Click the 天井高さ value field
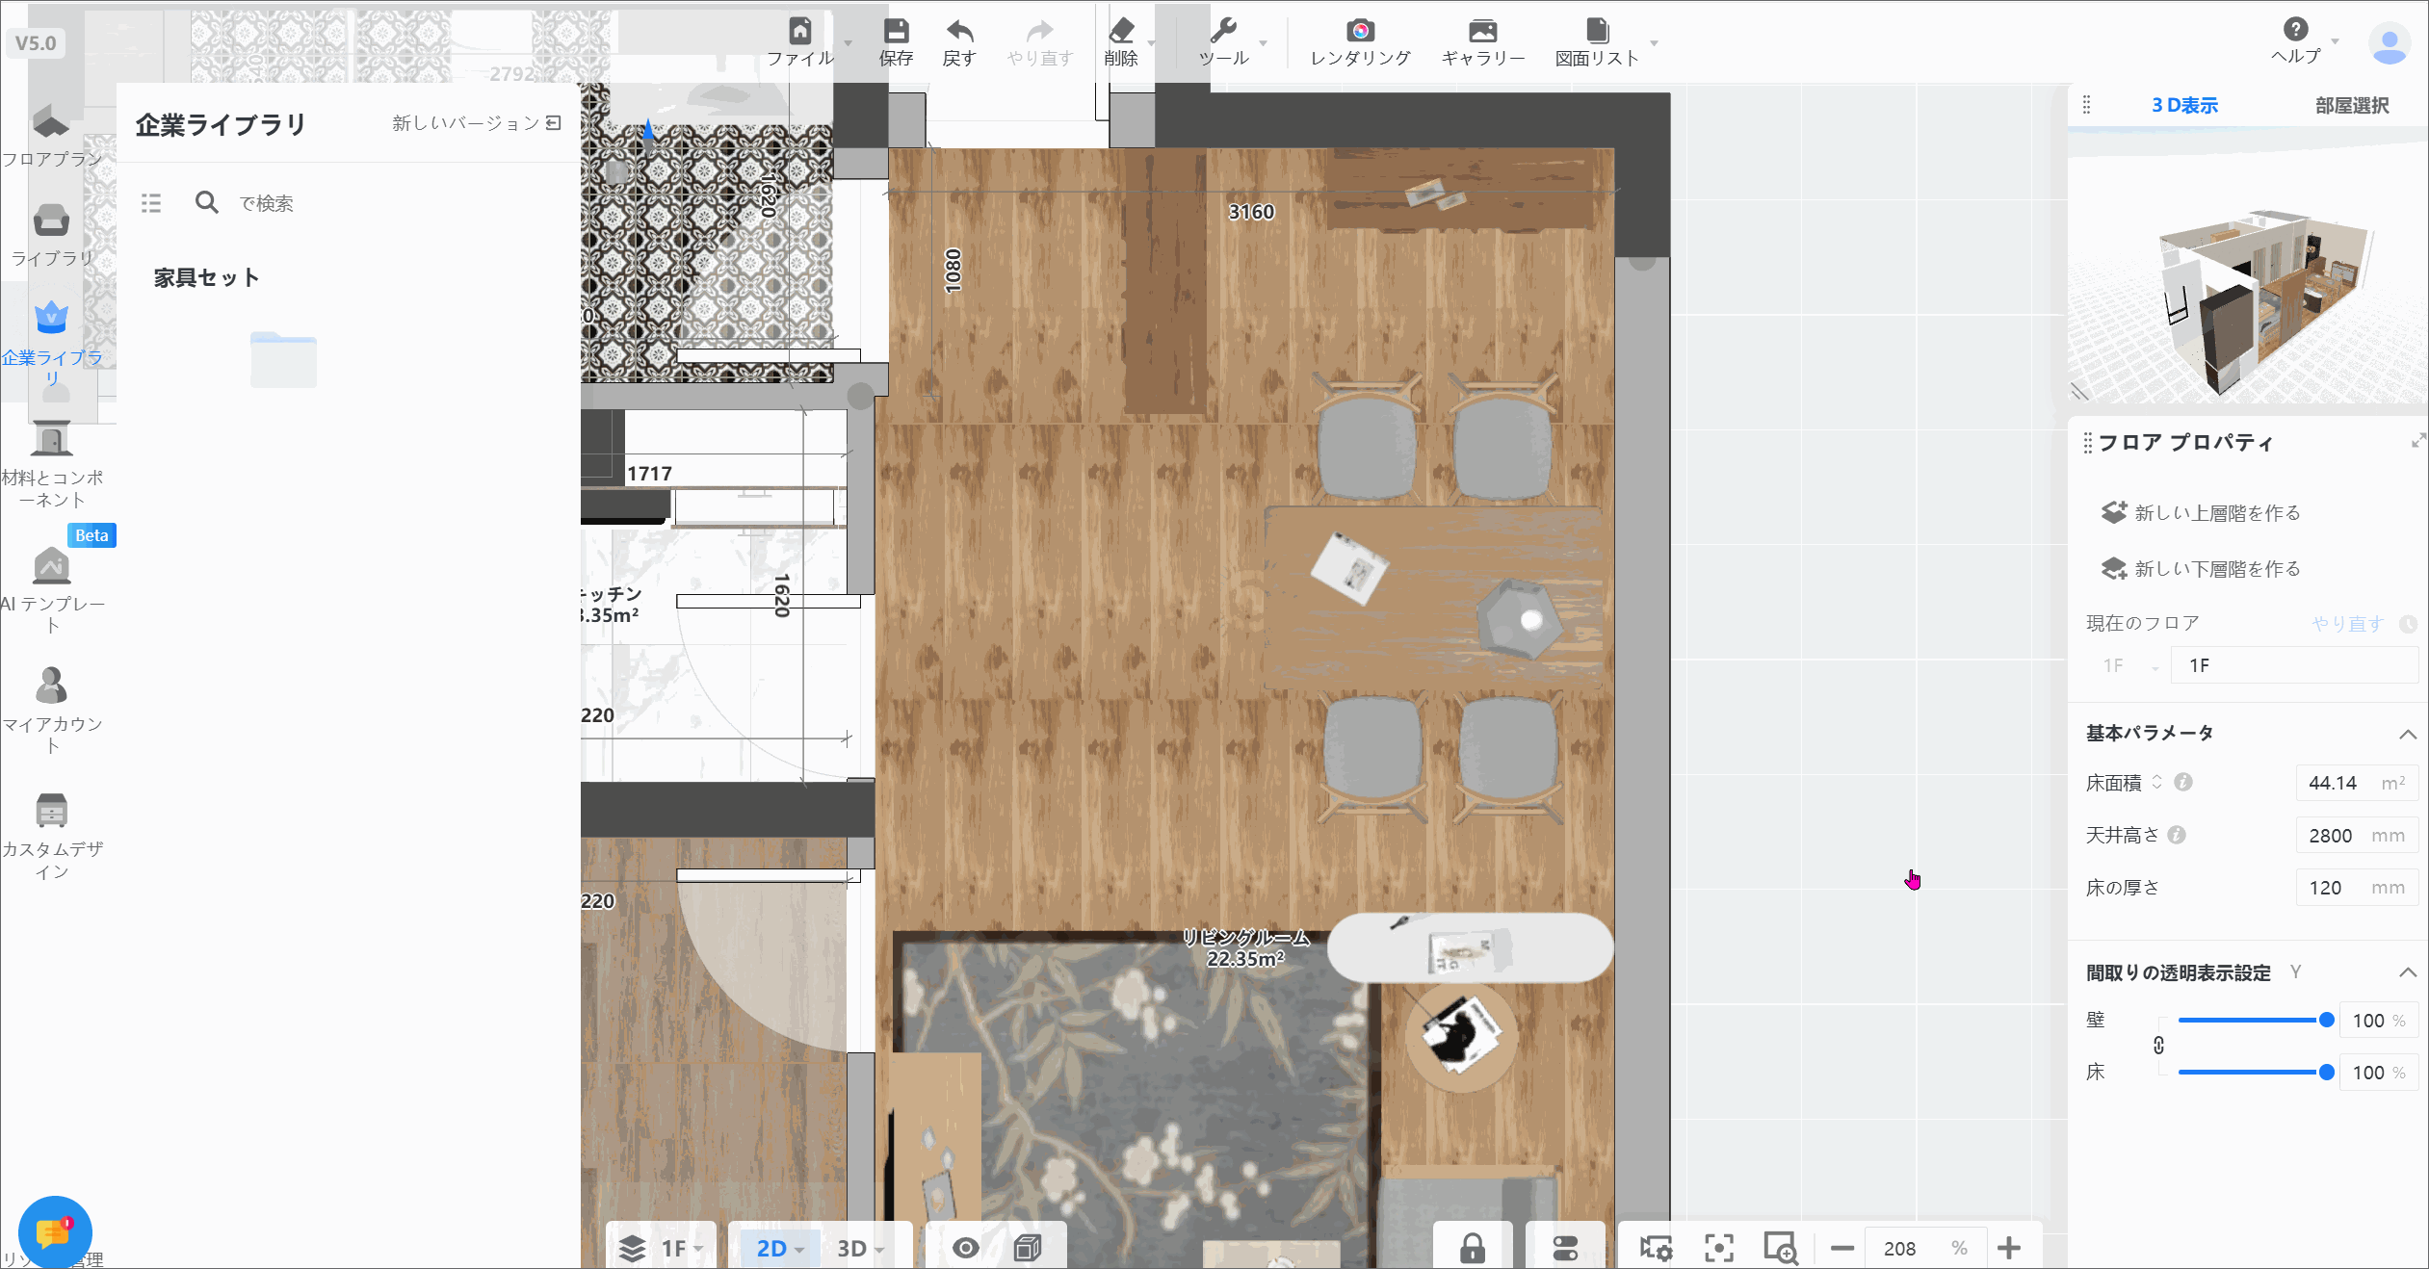 click(x=2357, y=835)
